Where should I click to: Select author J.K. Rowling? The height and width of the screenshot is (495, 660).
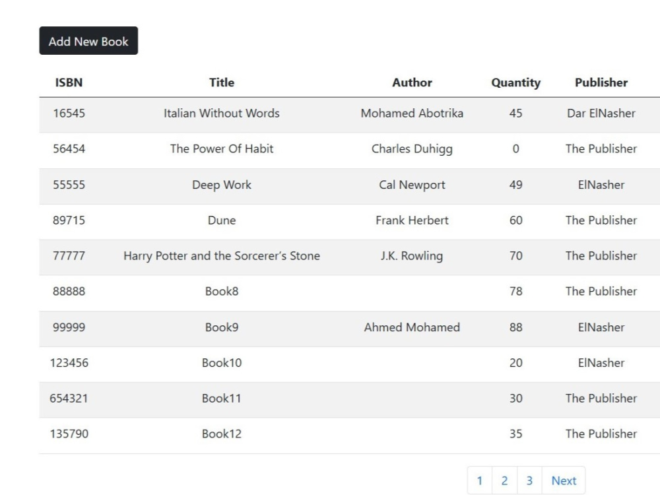click(x=412, y=256)
